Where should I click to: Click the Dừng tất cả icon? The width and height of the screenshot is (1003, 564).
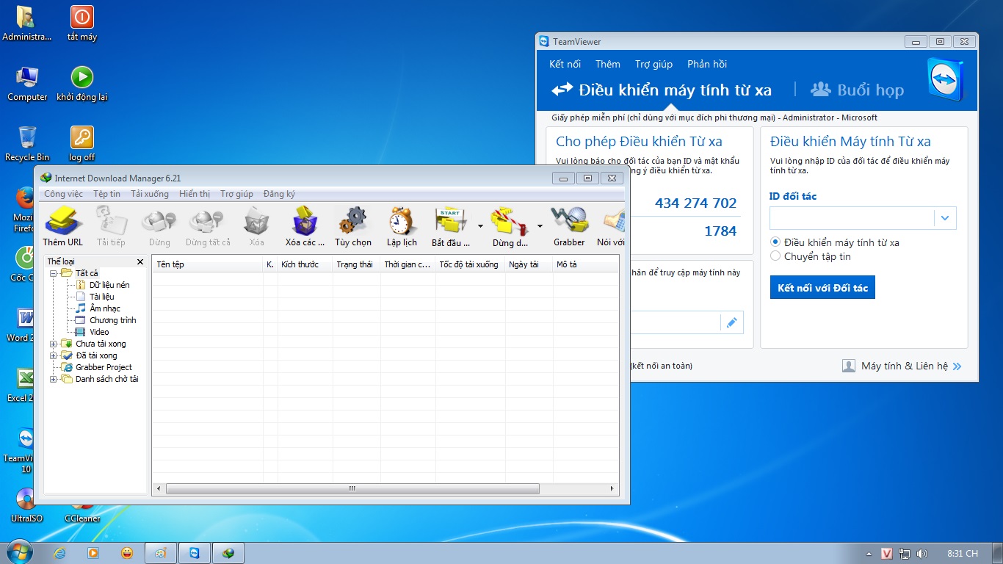[208, 226]
